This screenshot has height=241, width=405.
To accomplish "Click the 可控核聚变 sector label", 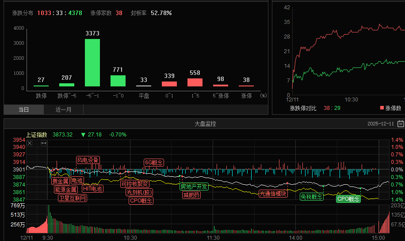I will point(134,184).
